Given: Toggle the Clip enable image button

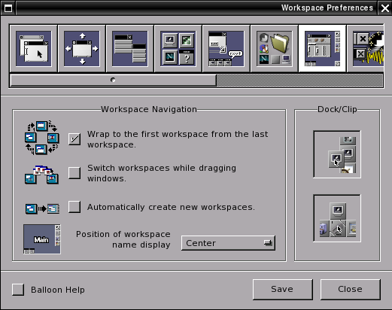Looking at the screenshot, I should pos(337,218).
